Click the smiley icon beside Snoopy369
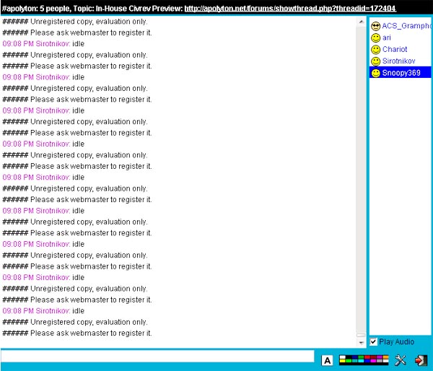 tap(375, 73)
